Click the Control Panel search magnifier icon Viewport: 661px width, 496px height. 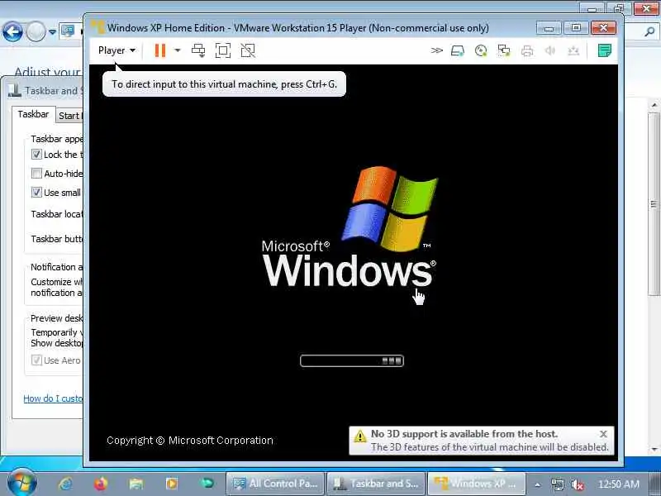649,31
